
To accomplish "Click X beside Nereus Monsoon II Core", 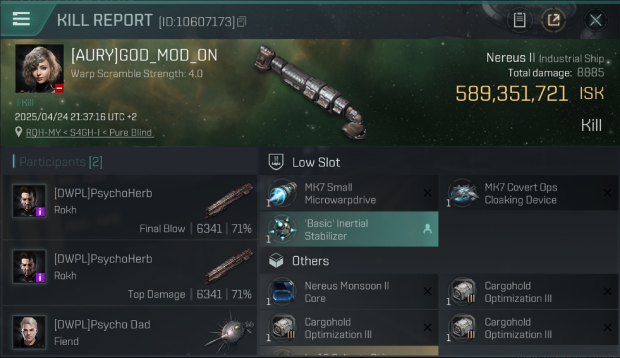I will (427, 291).
